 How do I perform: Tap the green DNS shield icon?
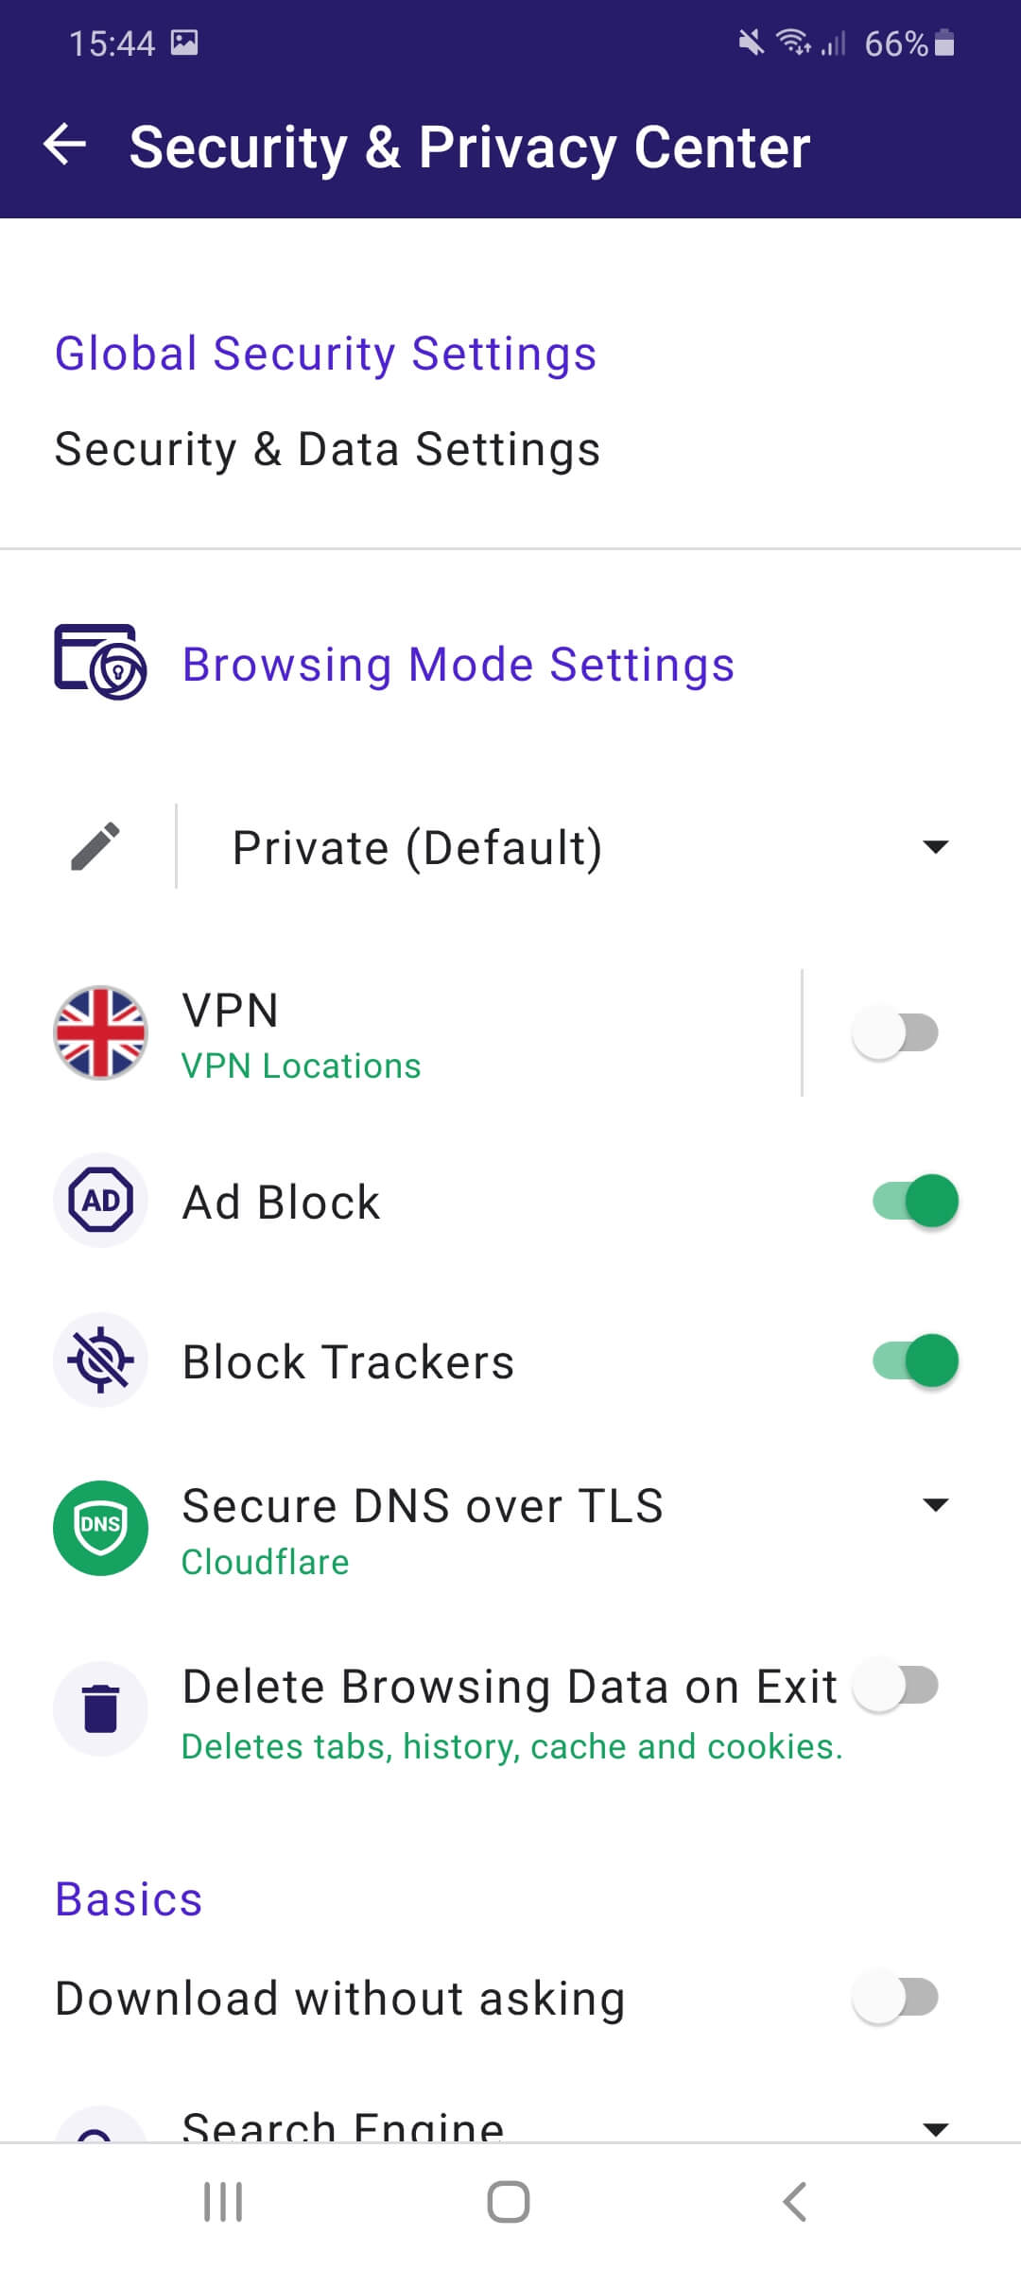pos(100,1528)
